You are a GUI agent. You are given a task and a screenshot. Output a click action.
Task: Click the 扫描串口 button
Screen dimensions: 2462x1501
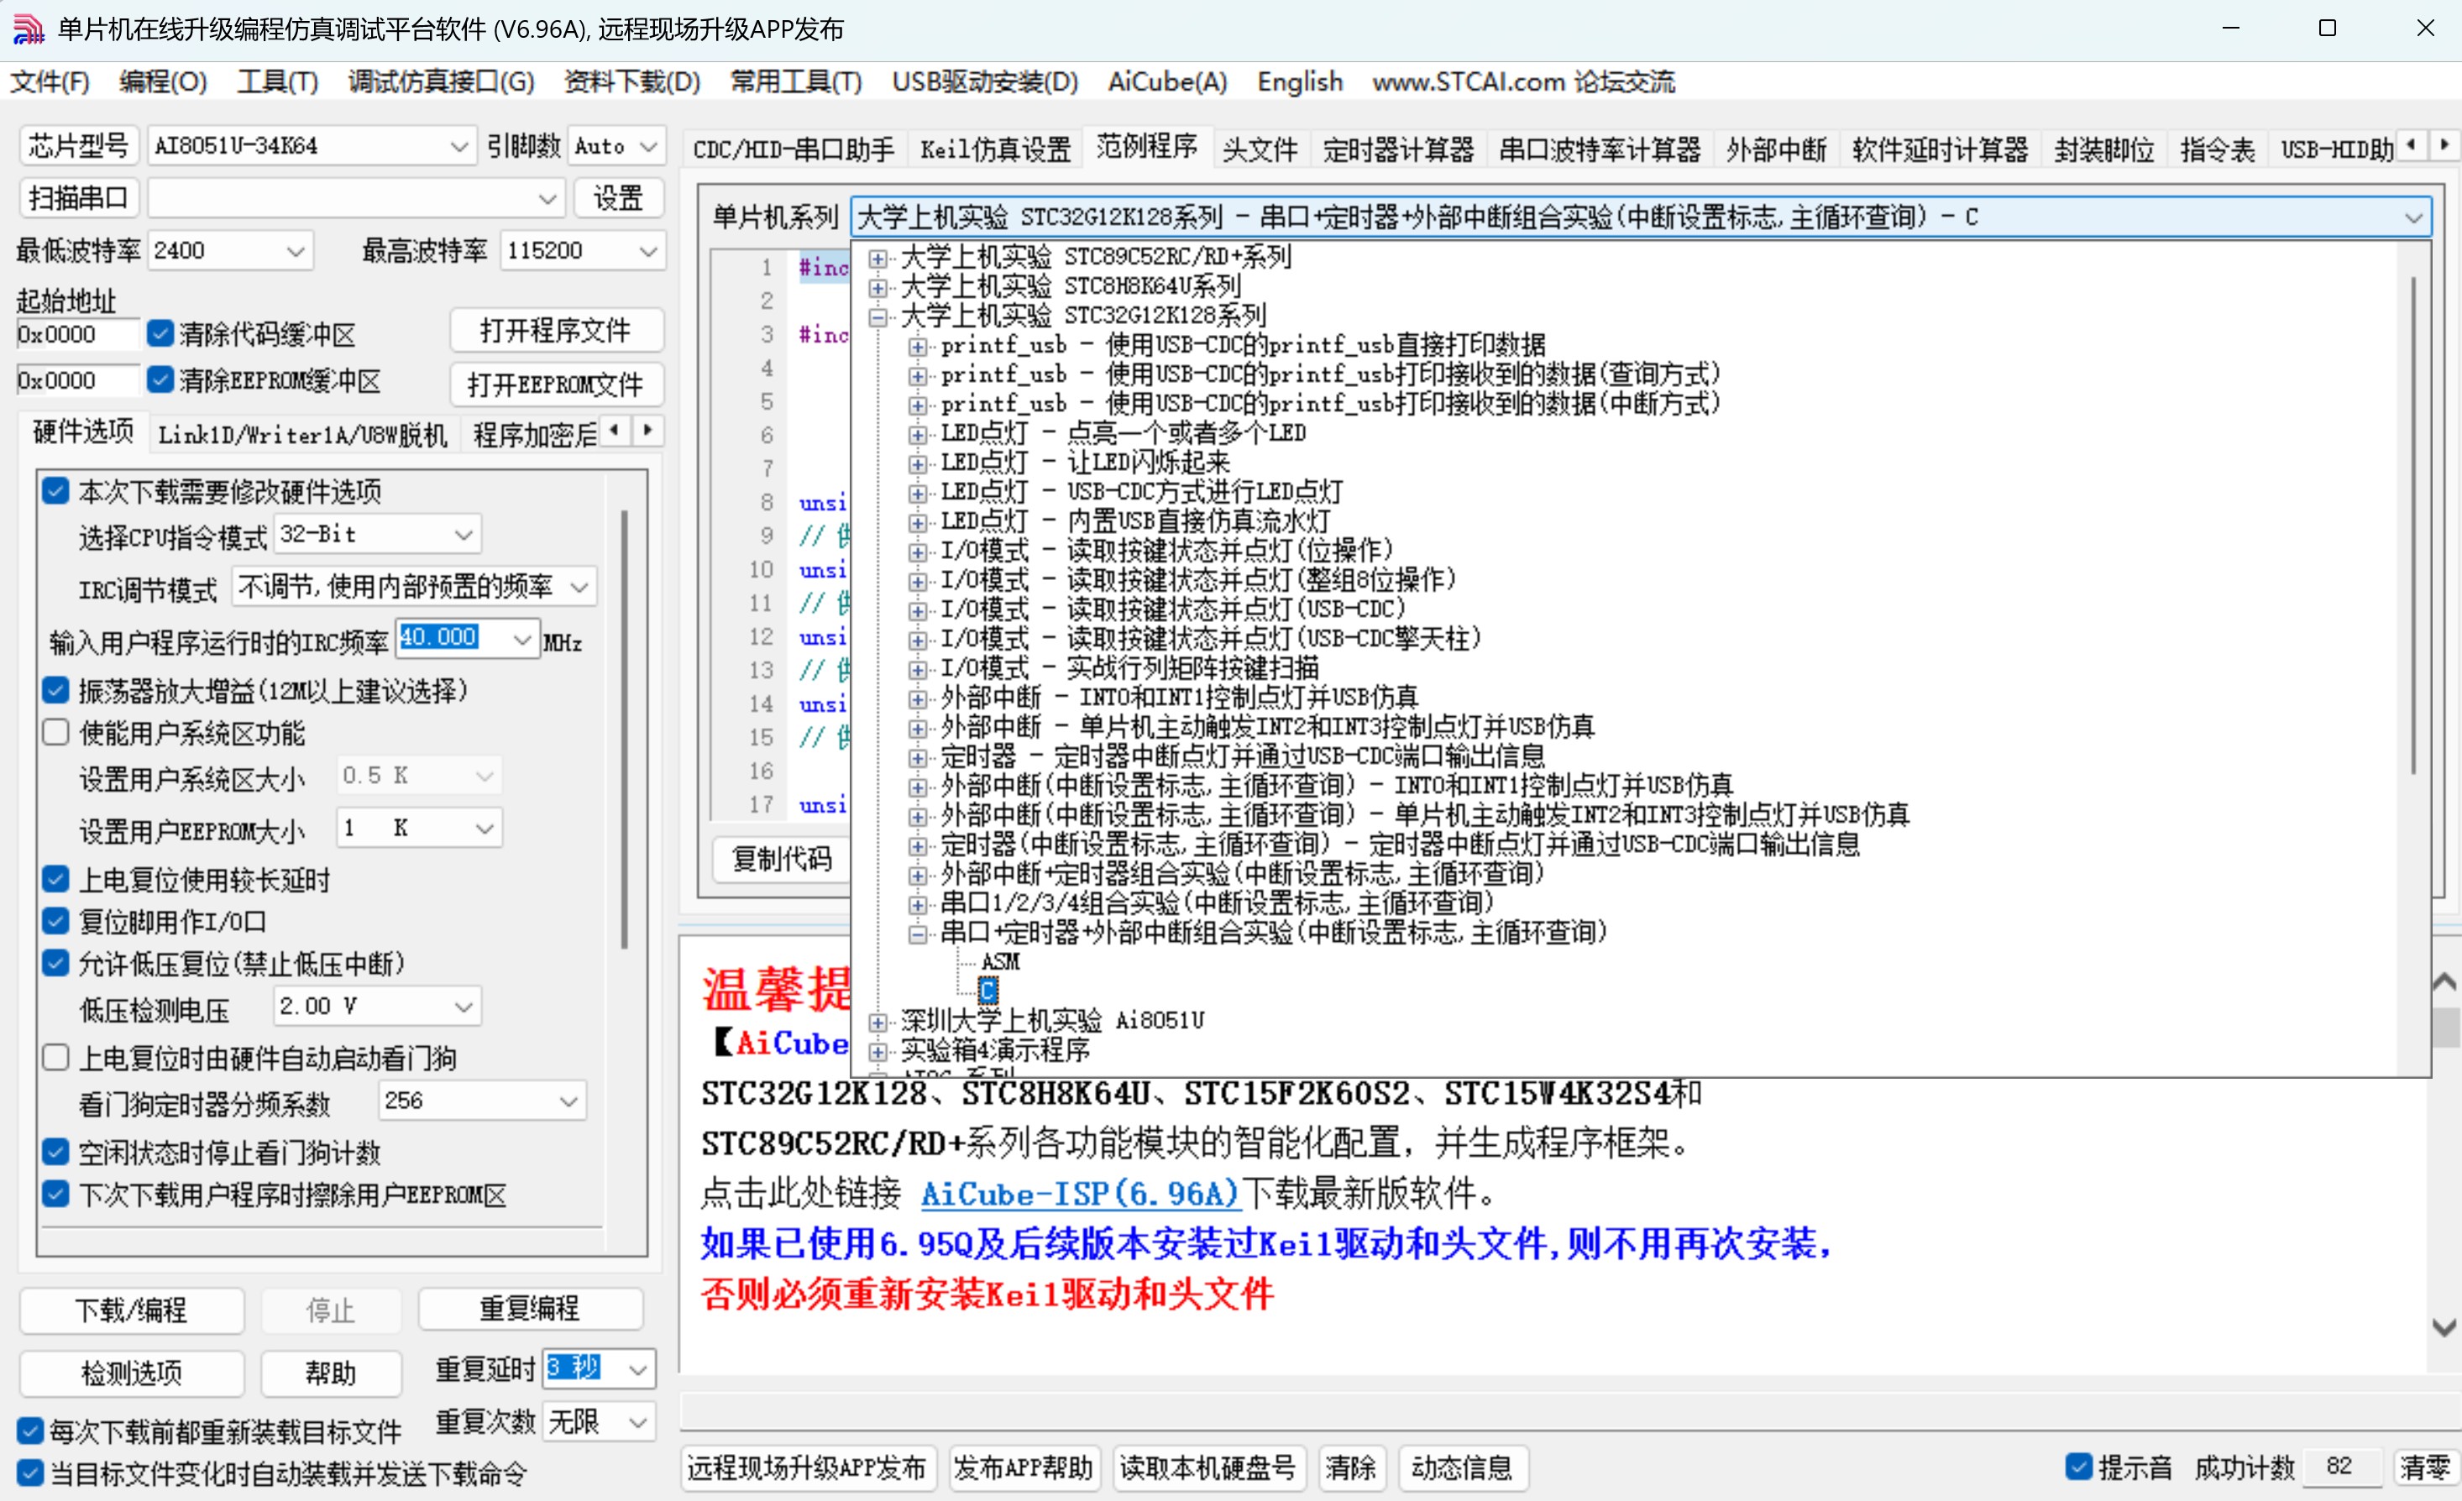(79, 198)
